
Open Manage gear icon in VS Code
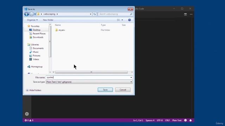coord(27,114)
